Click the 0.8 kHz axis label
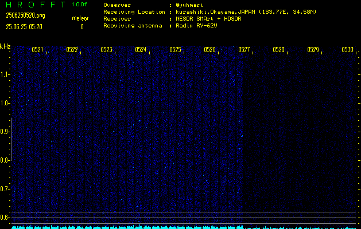This screenshot has width=361, height=229. pos(5,160)
